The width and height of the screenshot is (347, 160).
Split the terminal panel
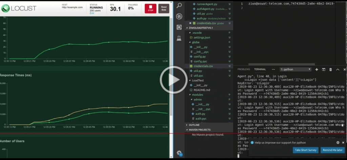point(324,70)
